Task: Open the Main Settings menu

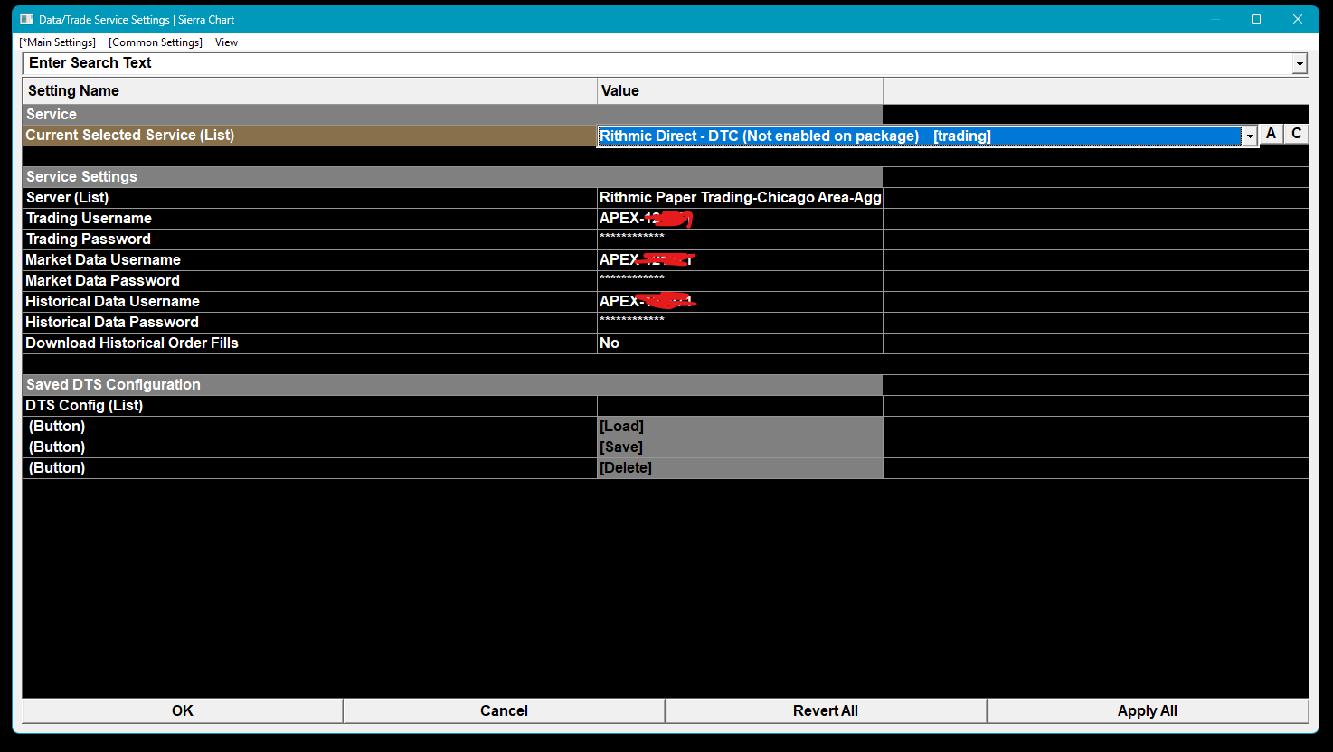Action: coord(58,42)
